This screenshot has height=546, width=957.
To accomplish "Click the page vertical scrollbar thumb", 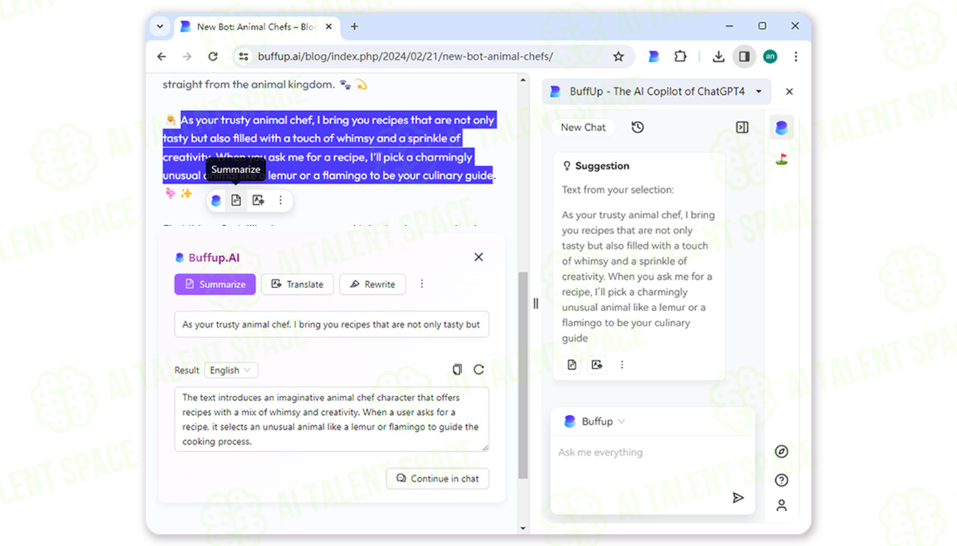I will 523,375.
